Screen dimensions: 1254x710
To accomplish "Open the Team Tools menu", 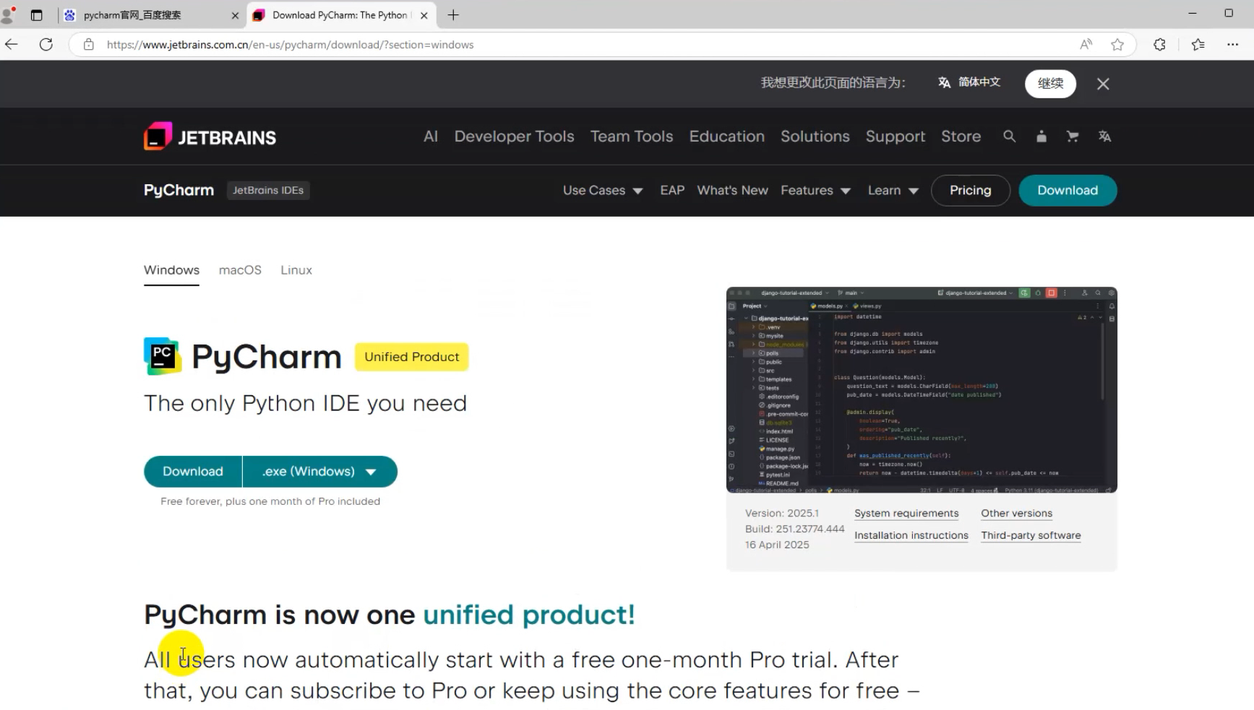I will (x=632, y=137).
